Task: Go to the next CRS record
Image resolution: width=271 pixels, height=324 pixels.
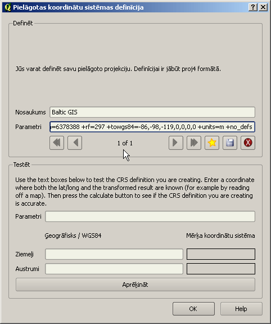Action: point(176,143)
